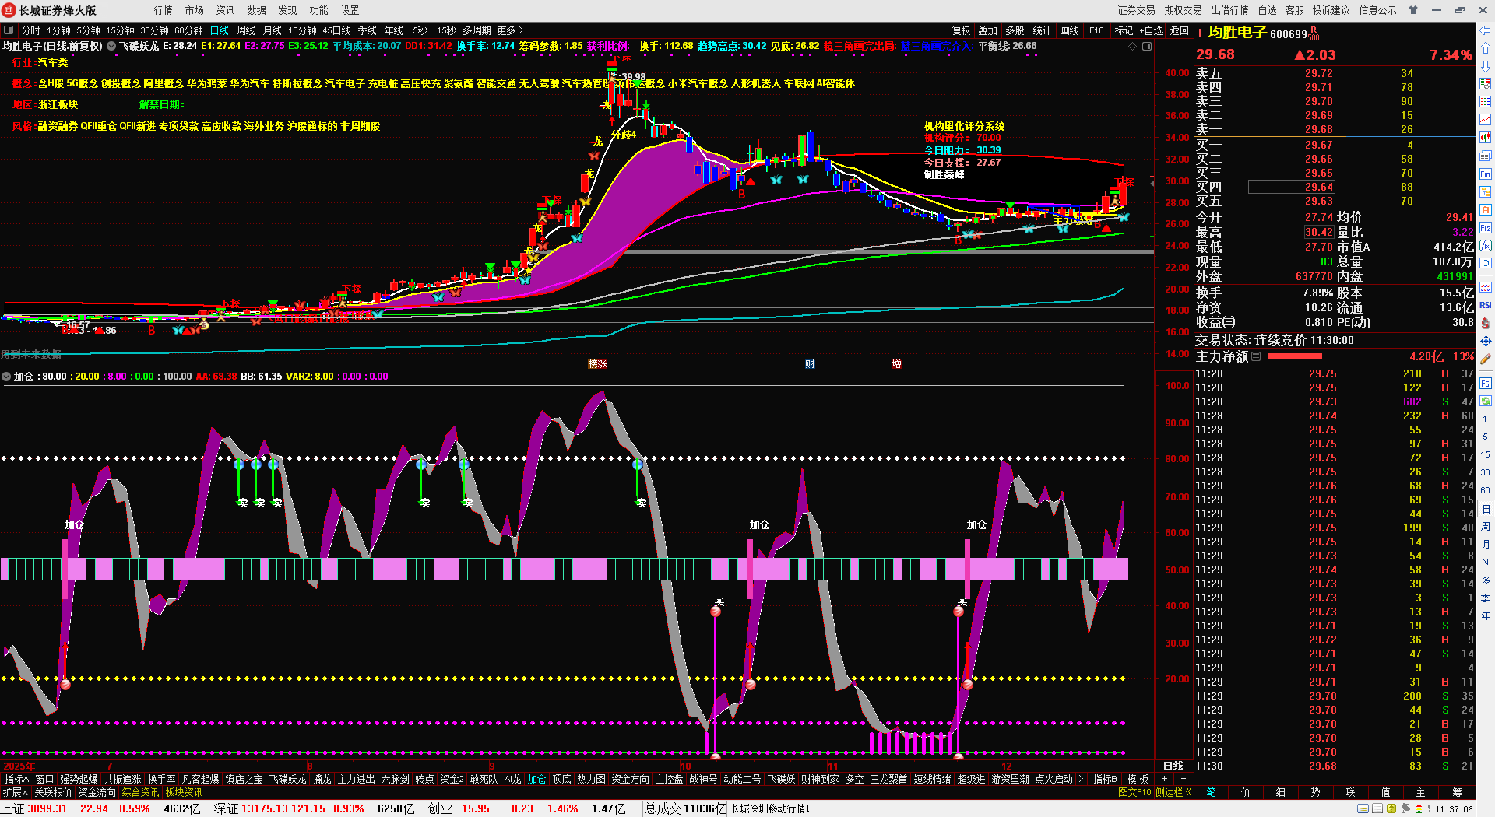The height and width of the screenshot is (817, 1495).
Task: Click the 叠加 overlay button
Action: click(988, 30)
